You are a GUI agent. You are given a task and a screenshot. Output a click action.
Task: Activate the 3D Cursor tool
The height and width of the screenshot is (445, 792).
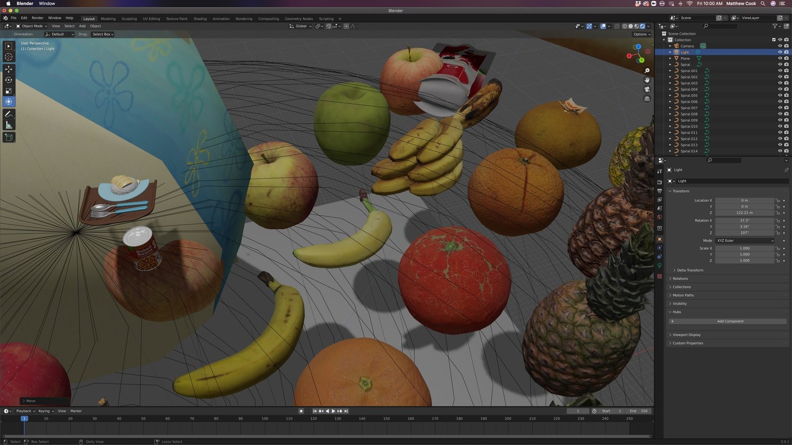pos(9,57)
